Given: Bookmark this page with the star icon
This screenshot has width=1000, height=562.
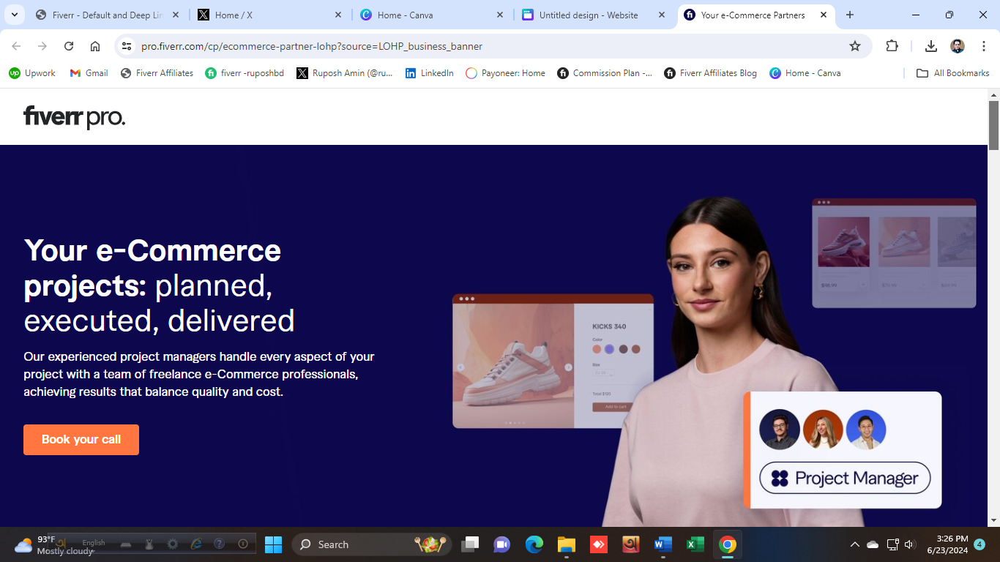Looking at the screenshot, I should coord(854,46).
